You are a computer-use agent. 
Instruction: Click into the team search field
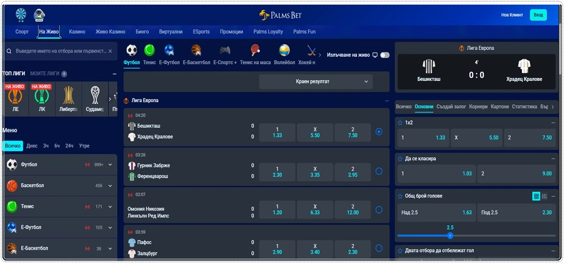click(x=60, y=51)
